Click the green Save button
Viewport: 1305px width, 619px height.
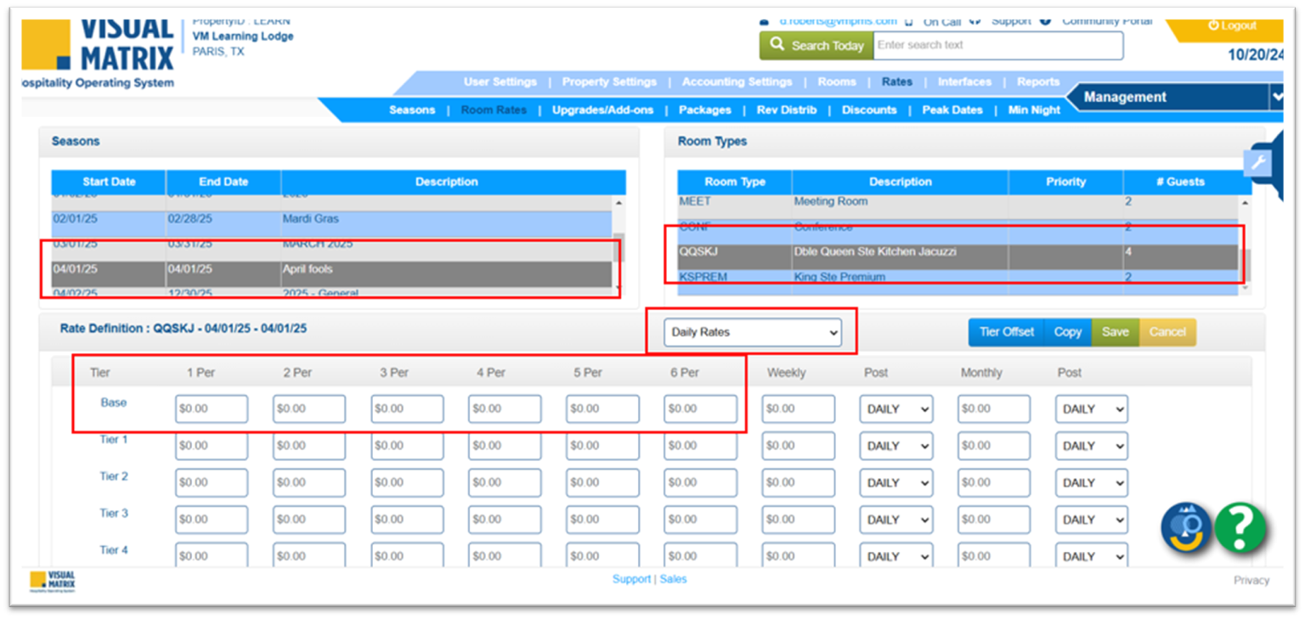click(1115, 332)
